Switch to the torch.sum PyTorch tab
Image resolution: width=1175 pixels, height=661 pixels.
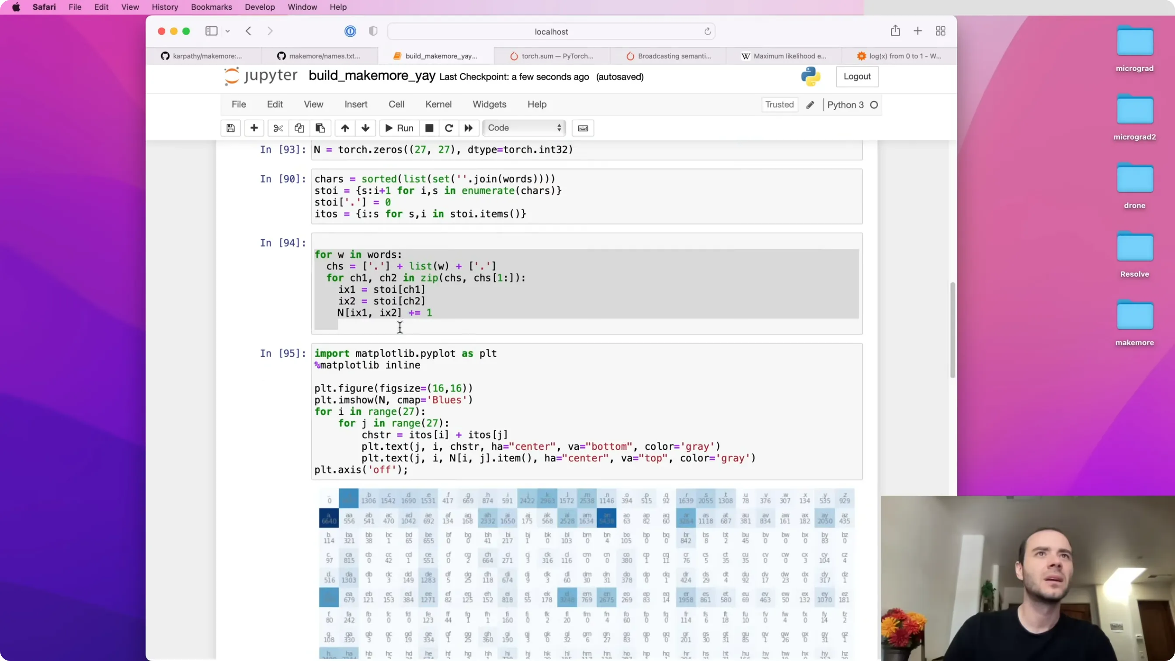click(x=552, y=56)
